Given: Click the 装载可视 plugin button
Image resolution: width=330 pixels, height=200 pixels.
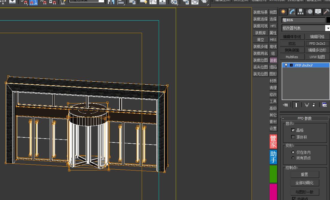Looking at the screenshot, I should pos(260,26).
